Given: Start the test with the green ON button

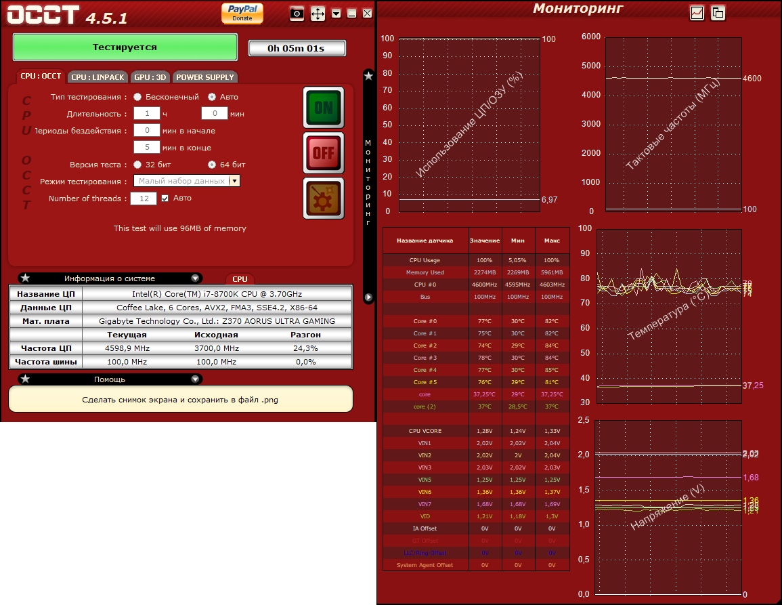Looking at the screenshot, I should [x=324, y=107].
